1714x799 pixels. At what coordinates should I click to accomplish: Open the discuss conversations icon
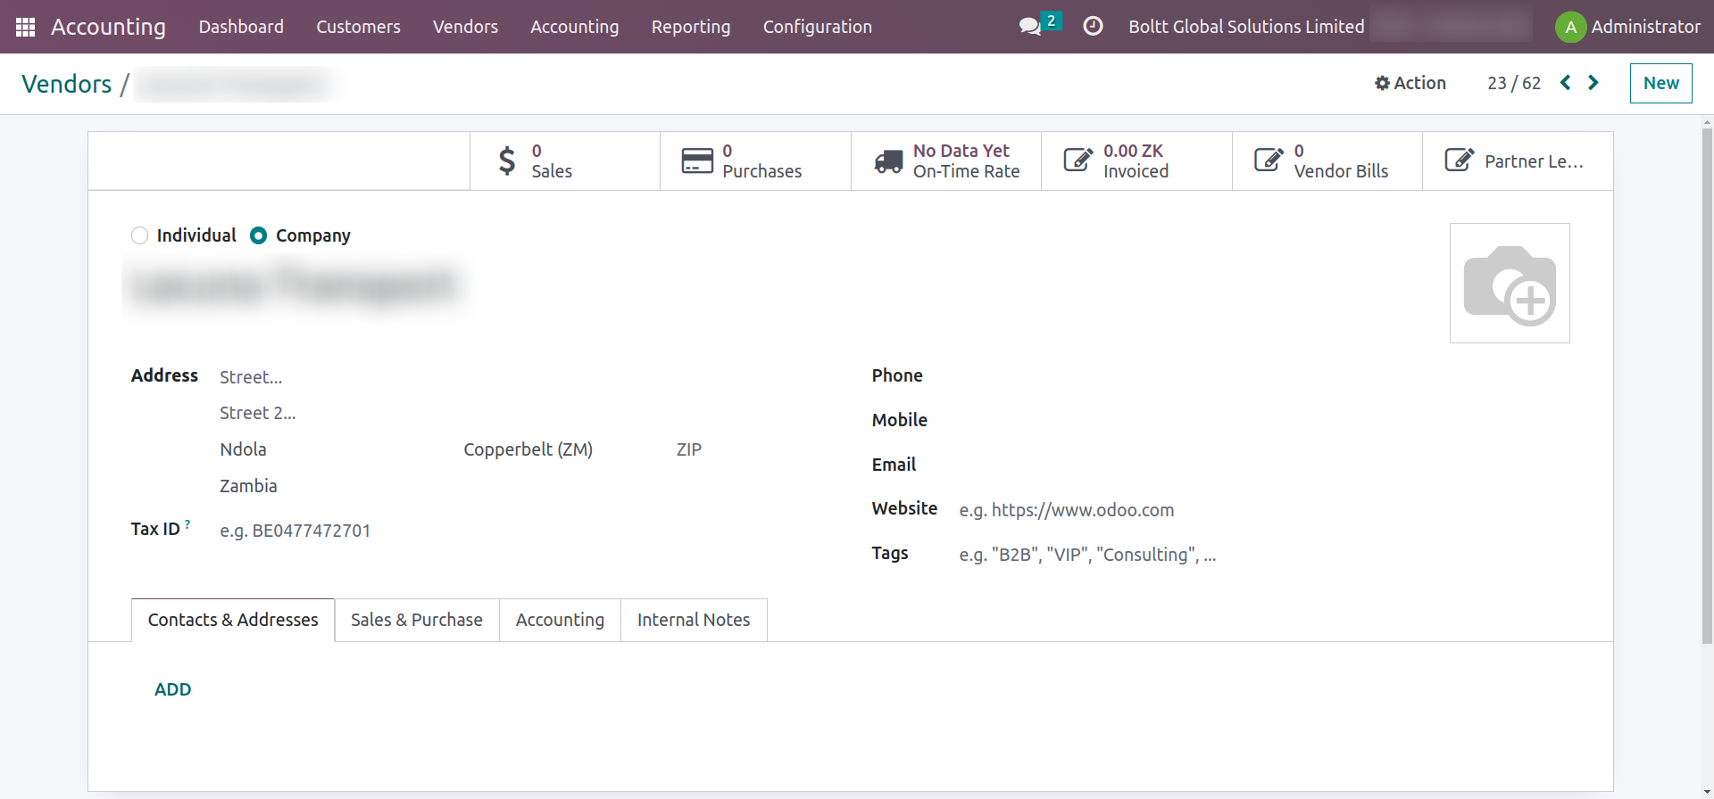(x=1030, y=27)
